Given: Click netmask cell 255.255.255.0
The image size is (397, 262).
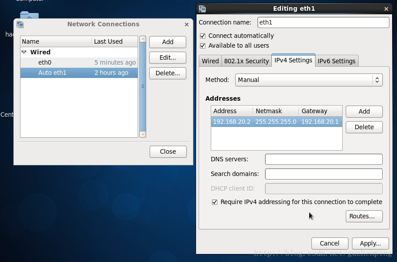Looking at the screenshot, I should [276, 122].
